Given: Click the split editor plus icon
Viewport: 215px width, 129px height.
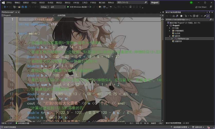Looking at the screenshot, I should point(163,15).
